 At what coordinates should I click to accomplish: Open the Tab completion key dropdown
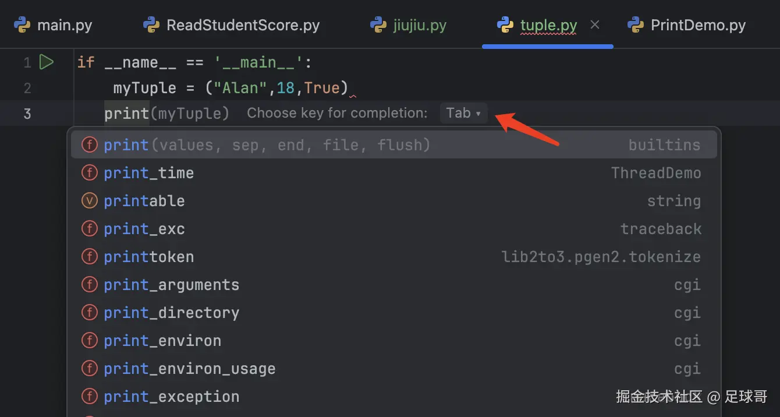coord(463,113)
